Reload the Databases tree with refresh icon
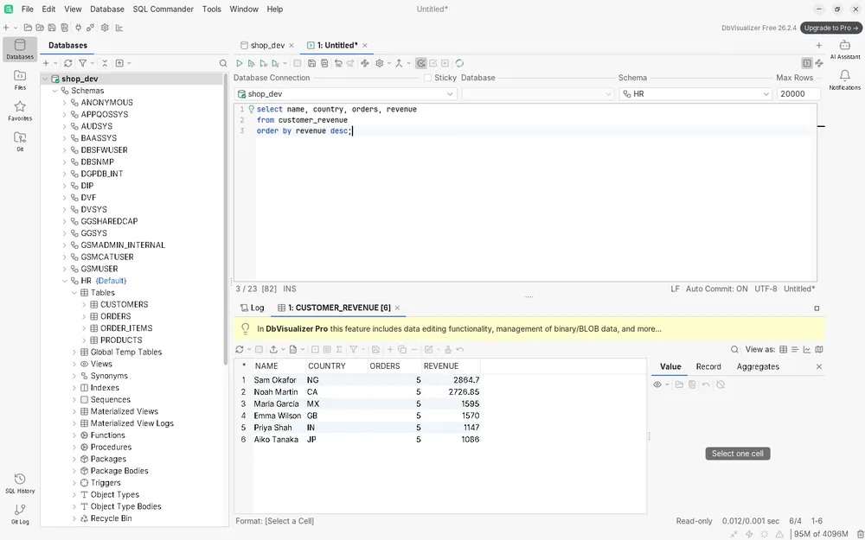865x540 pixels. [x=68, y=63]
